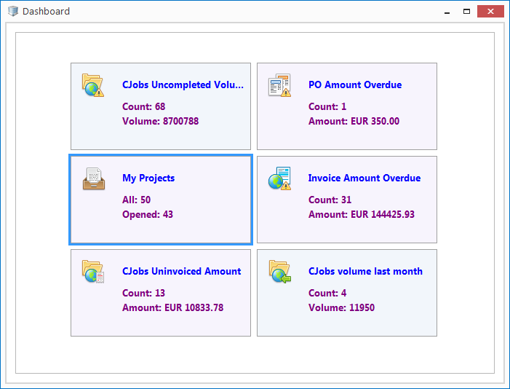The height and width of the screenshot is (389, 510).
Task: Click the 'Count: 31' value
Action: (330, 200)
